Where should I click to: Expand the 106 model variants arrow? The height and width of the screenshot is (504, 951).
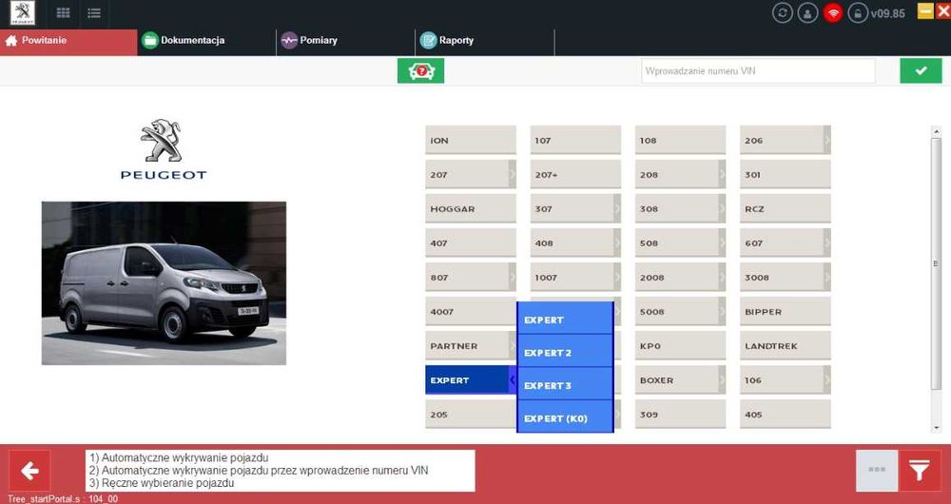pos(827,380)
